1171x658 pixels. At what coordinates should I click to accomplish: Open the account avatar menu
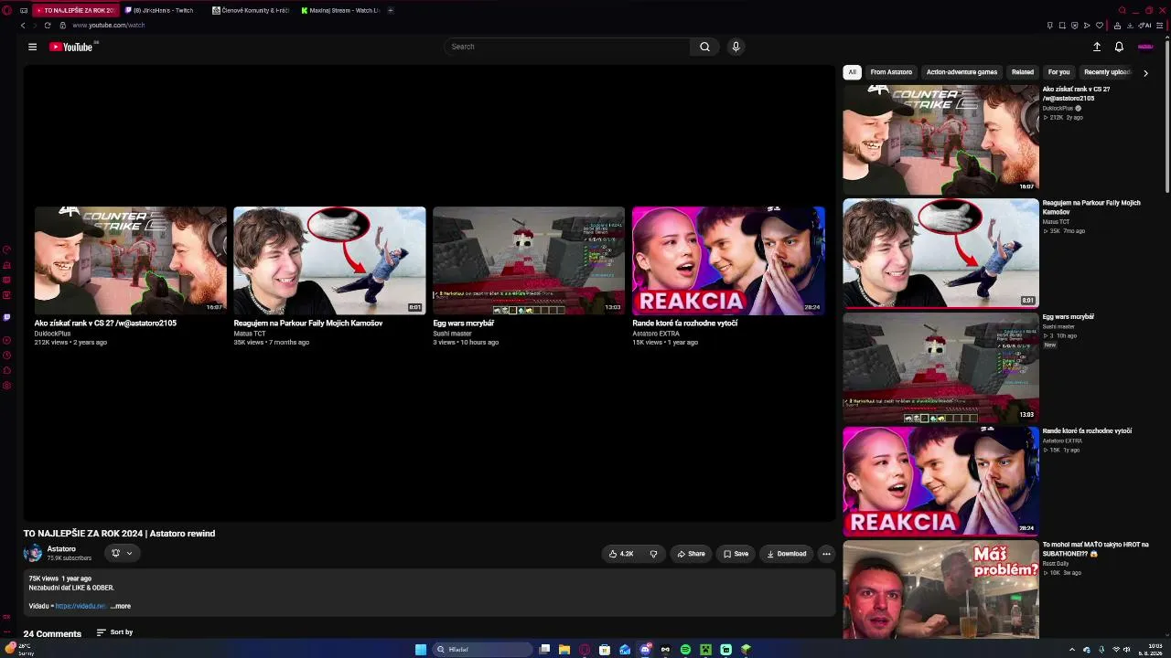click(1144, 47)
